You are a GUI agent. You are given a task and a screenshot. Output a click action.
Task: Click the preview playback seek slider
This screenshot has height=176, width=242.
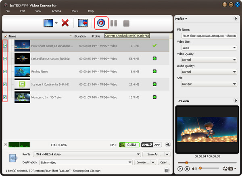pyautogui.click(x=207, y=163)
